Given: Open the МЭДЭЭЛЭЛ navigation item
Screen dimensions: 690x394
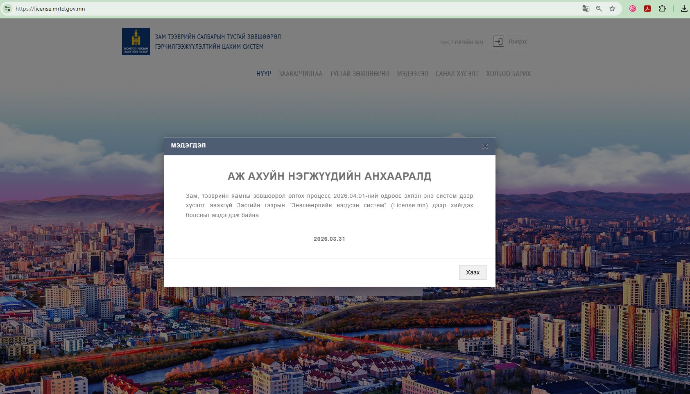Looking at the screenshot, I should (412, 74).
